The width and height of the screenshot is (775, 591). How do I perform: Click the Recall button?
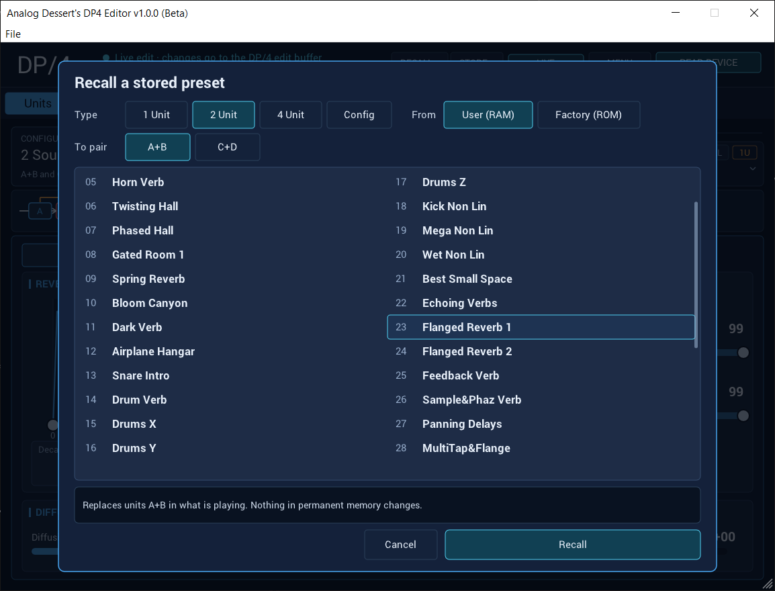(x=572, y=545)
